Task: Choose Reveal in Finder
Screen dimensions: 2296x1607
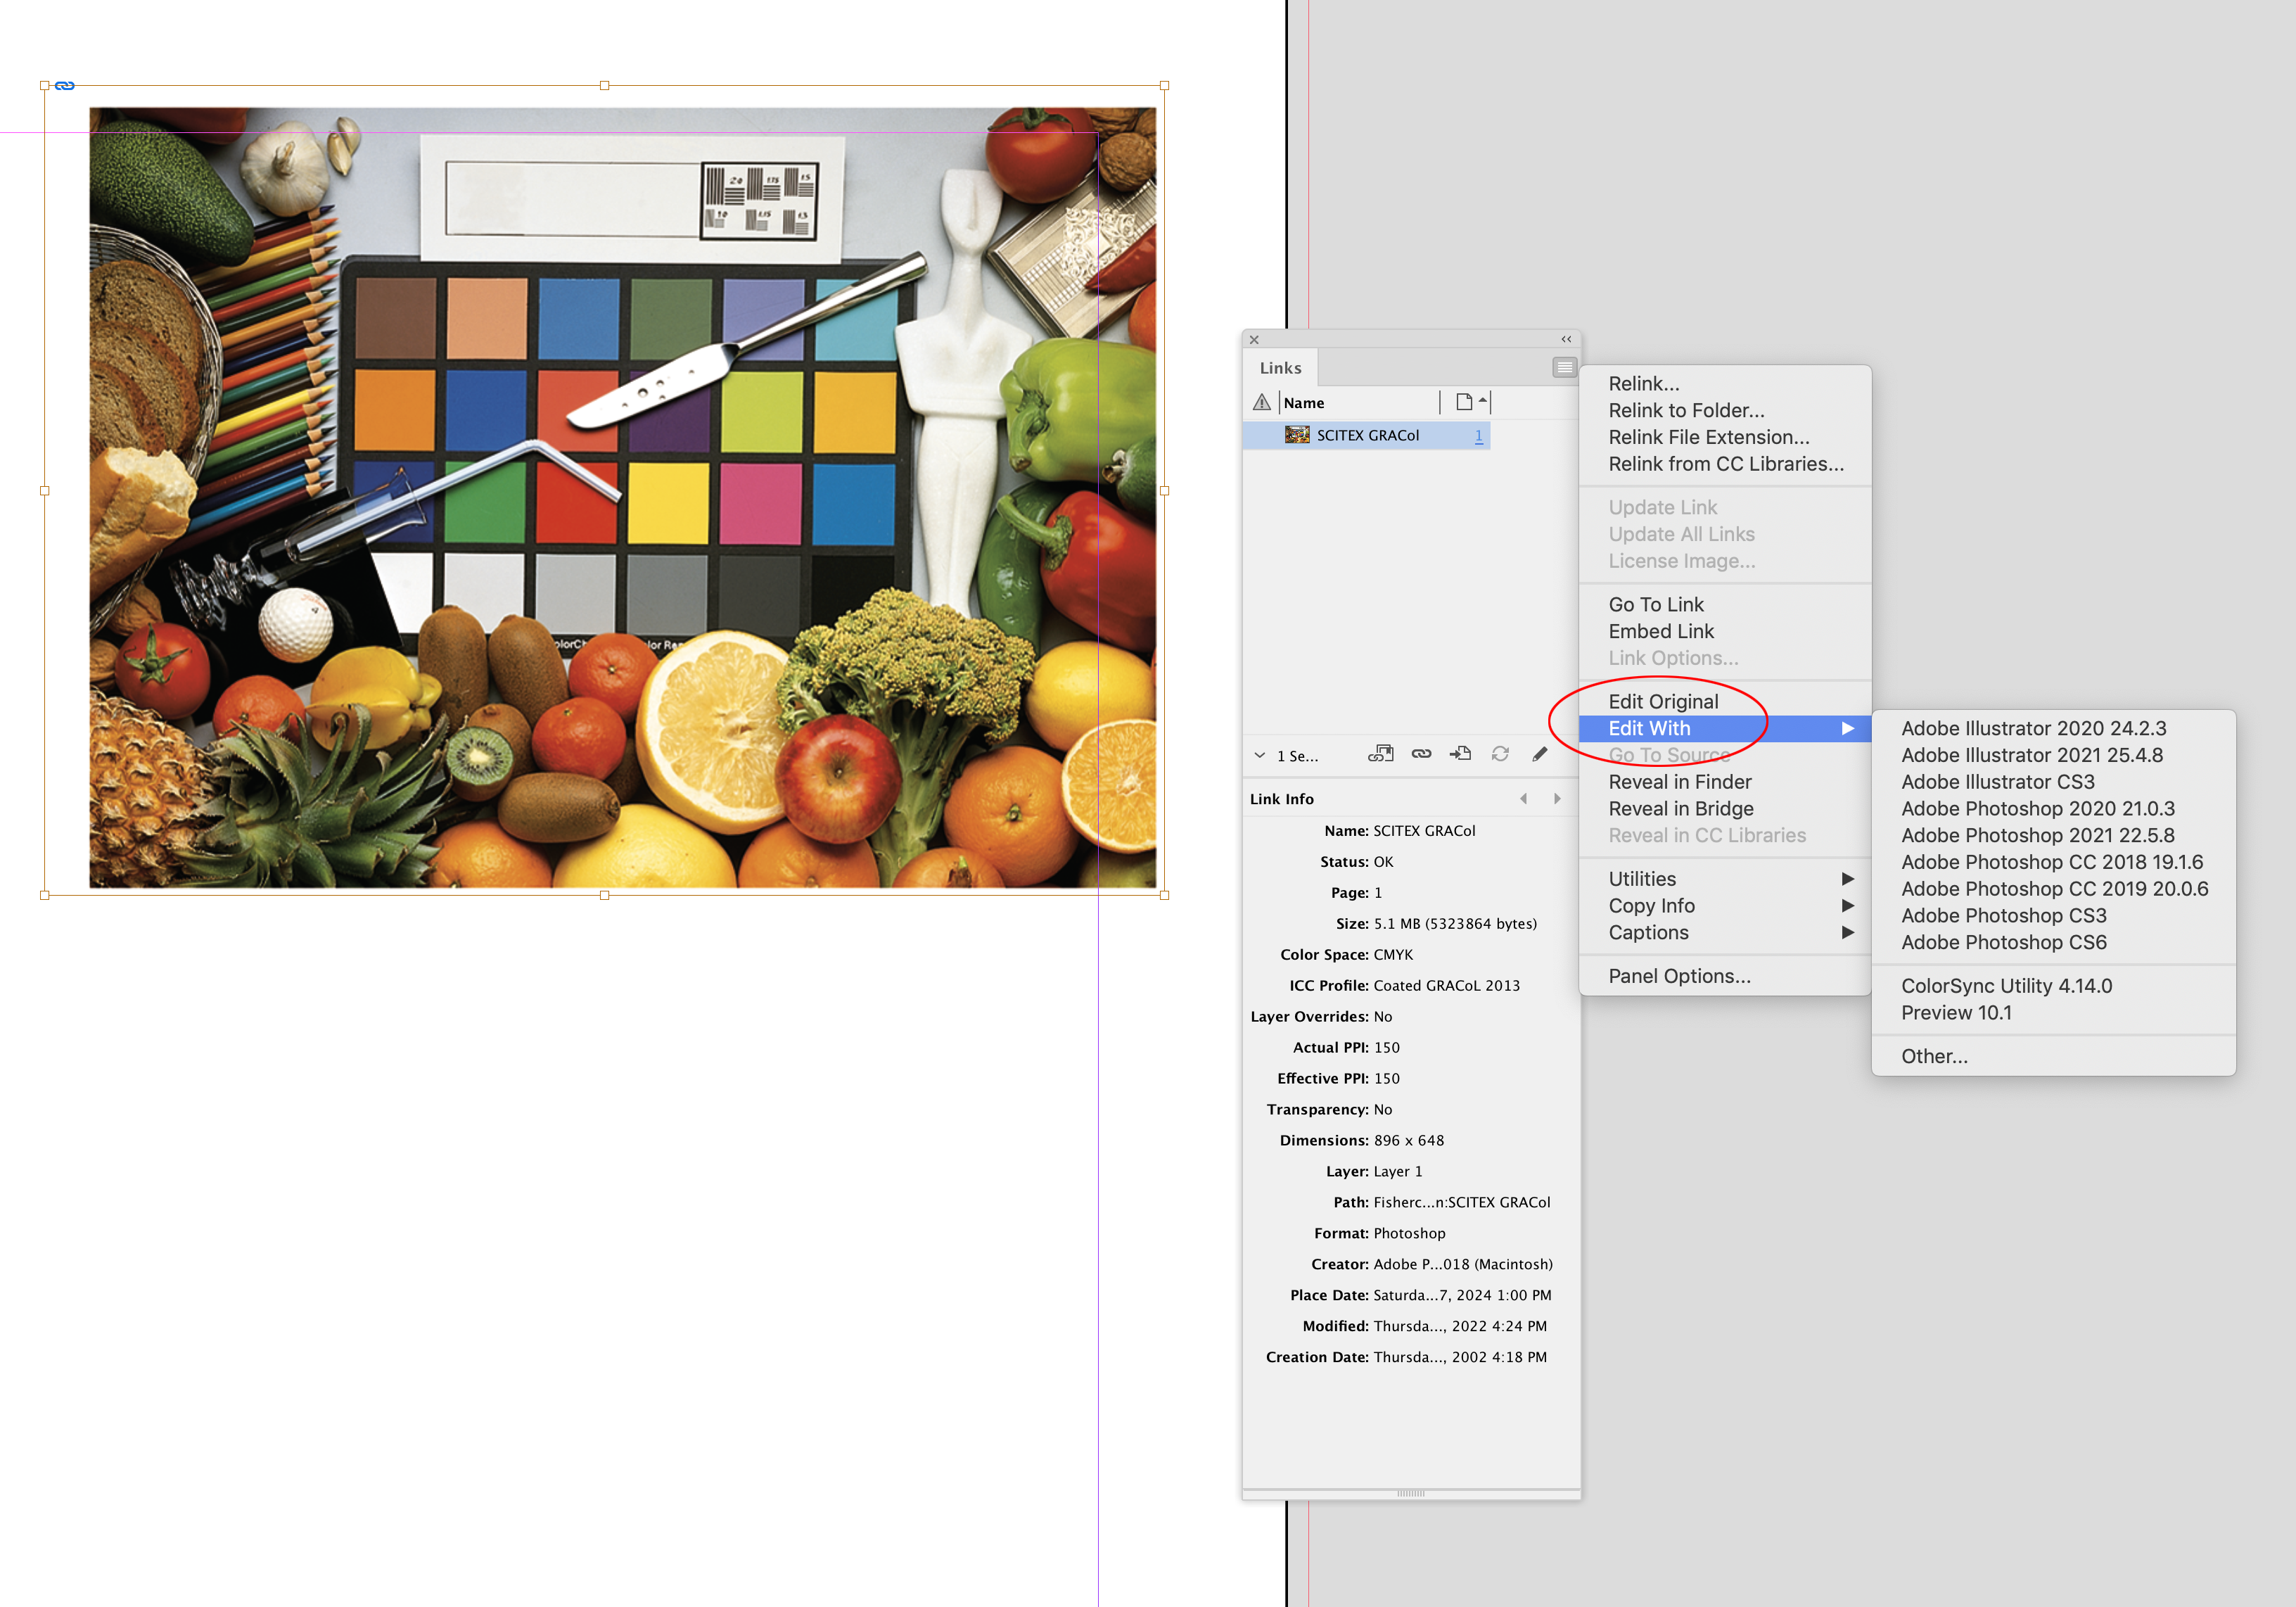Action: coord(1680,782)
